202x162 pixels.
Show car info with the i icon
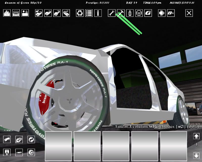pyautogui.click(x=98, y=13)
